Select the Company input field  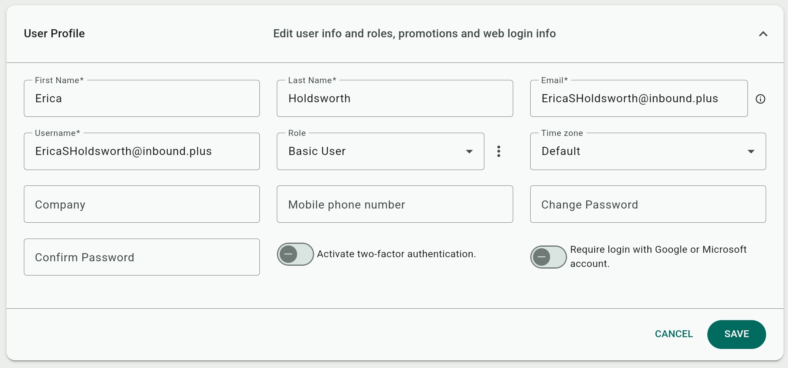[141, 204]
